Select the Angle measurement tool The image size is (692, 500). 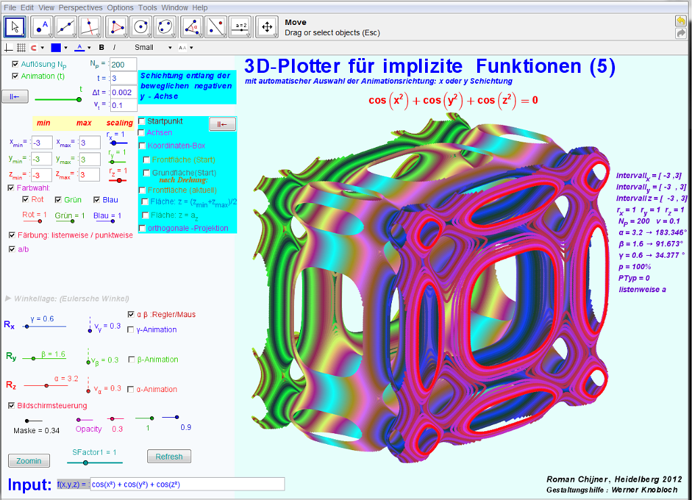click(x=192, y=27)
